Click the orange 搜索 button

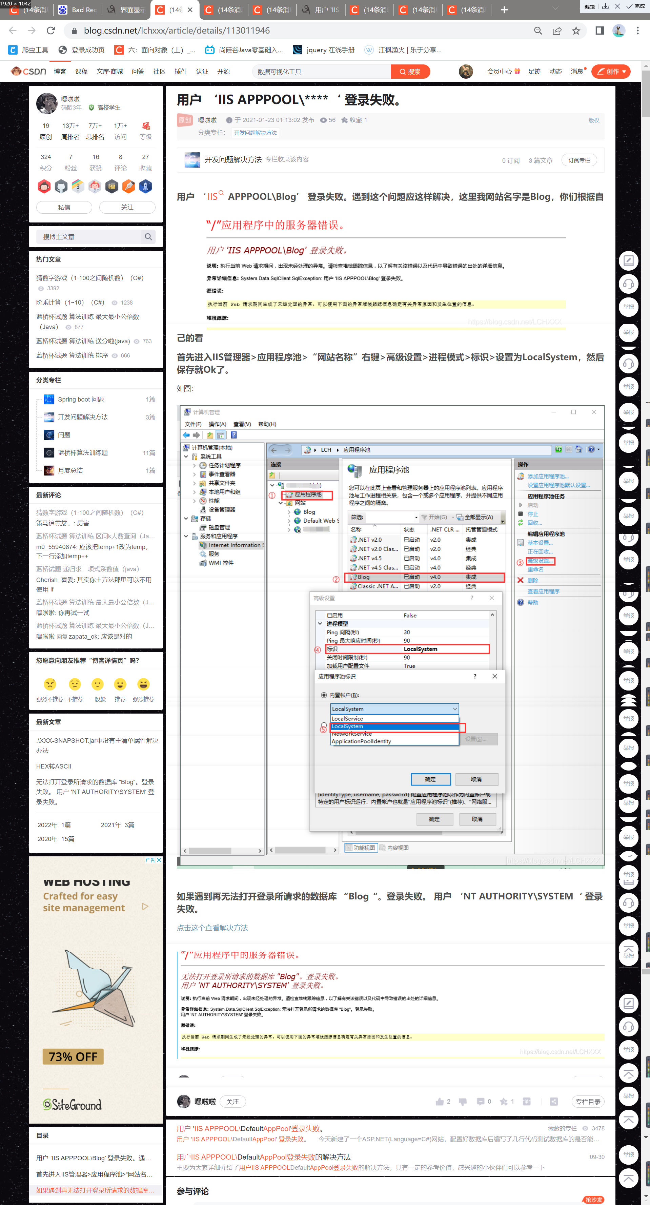[410, 72]
